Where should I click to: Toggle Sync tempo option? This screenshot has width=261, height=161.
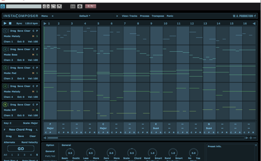coord(19,24)
